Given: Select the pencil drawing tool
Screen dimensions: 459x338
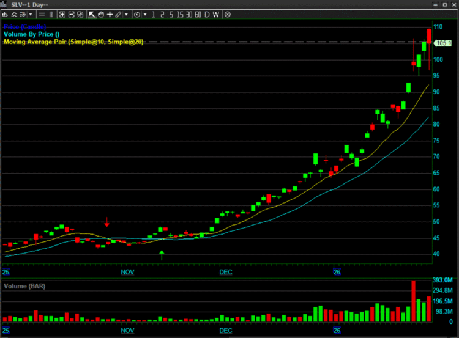Looking at the screenshot, I should 118,14.
